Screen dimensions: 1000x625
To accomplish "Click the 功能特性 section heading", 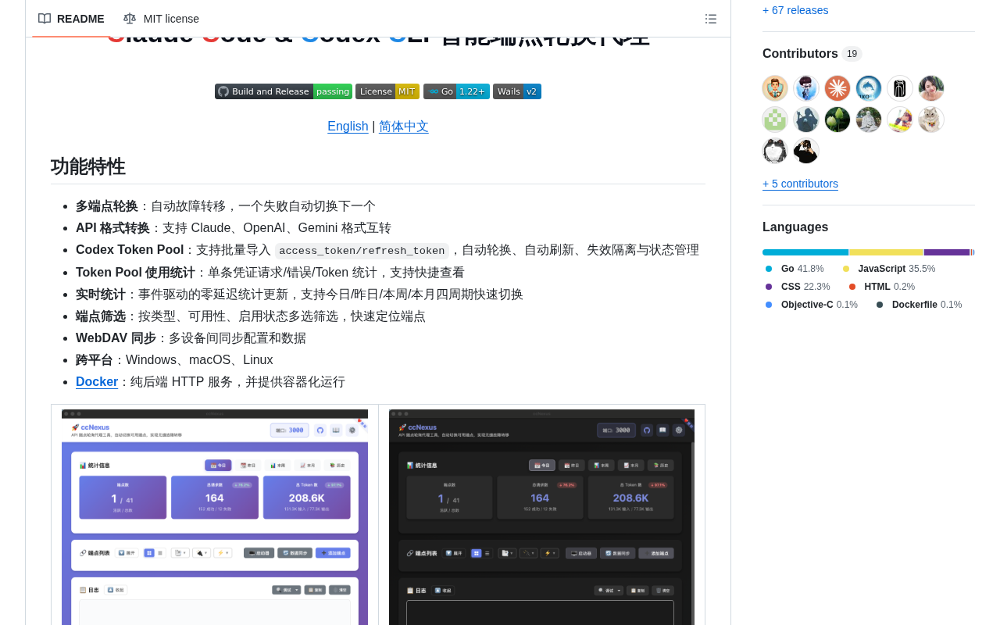I will 87,166.
